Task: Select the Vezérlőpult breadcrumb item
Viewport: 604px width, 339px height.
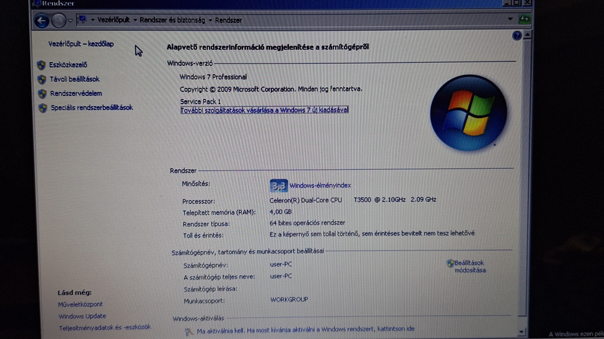Action: (x=113, y=20)
